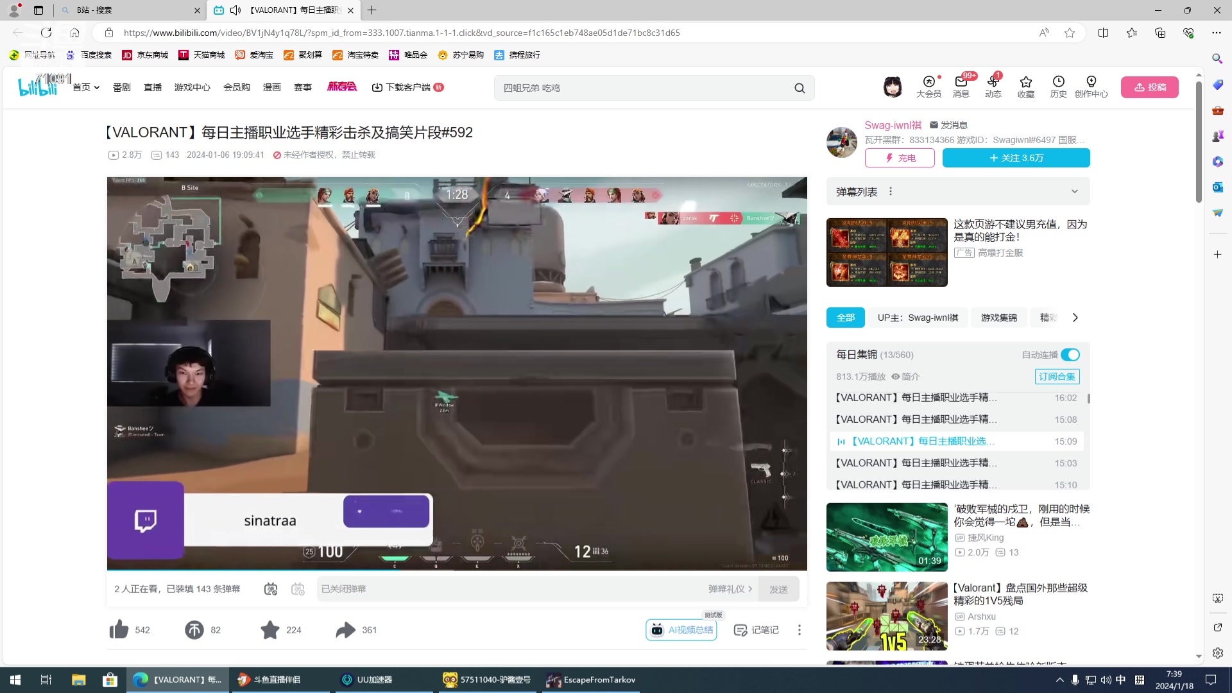
Task: Open AI视频总结 summary
Action: [681, 630]
